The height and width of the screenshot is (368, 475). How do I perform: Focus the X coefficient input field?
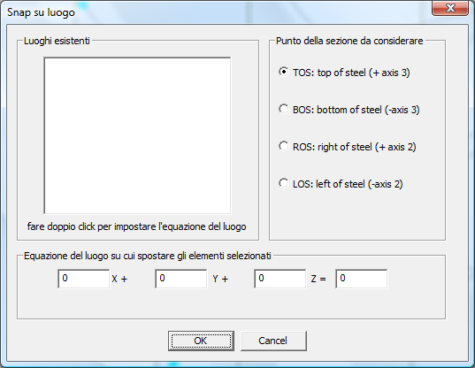tap(84, 279)
